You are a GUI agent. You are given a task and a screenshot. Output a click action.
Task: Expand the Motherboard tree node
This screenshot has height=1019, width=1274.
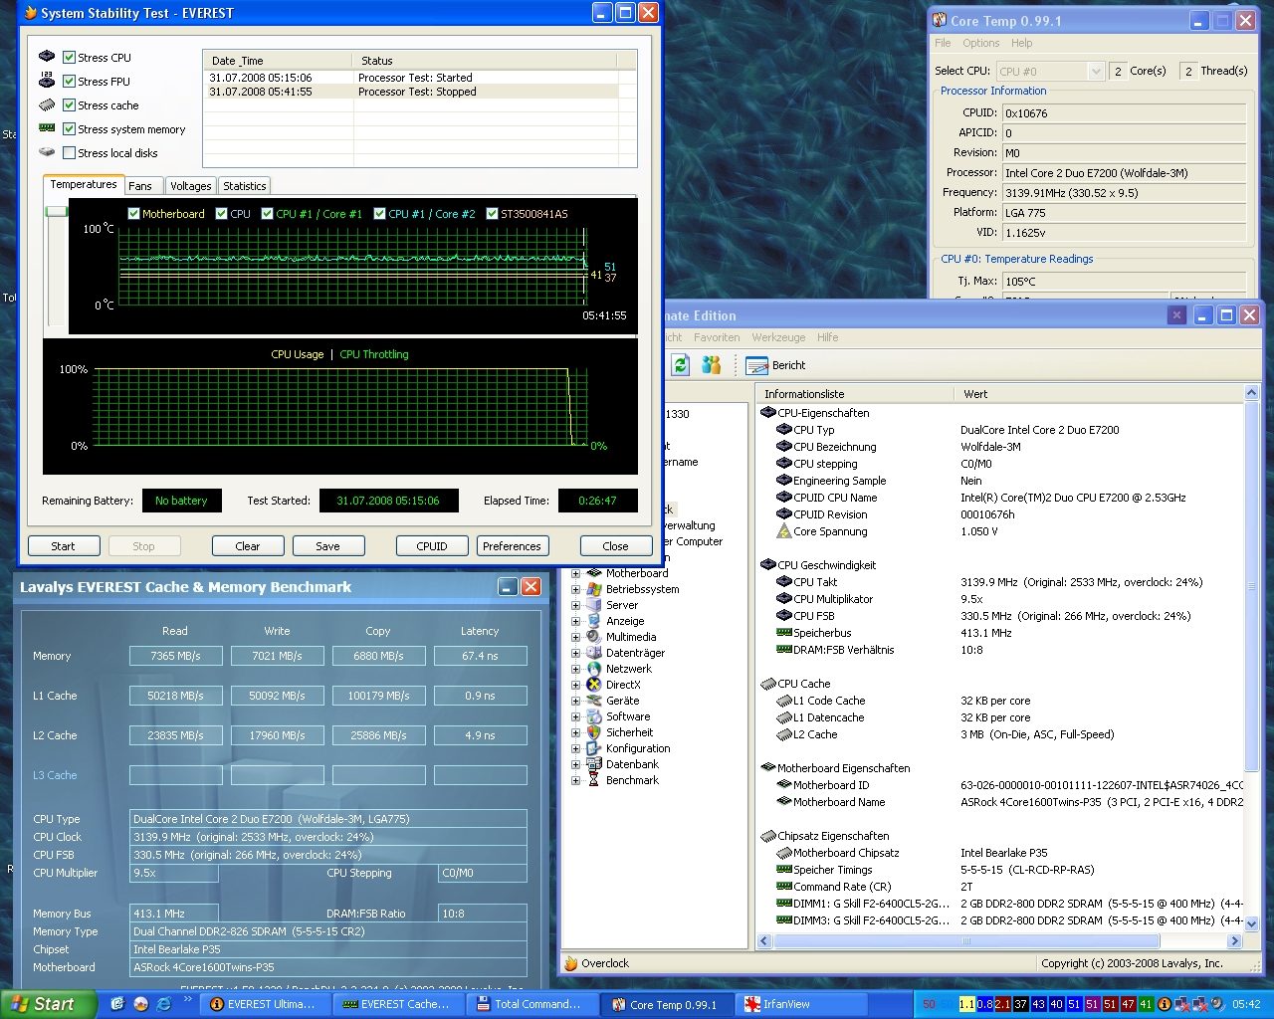(575, 573)
